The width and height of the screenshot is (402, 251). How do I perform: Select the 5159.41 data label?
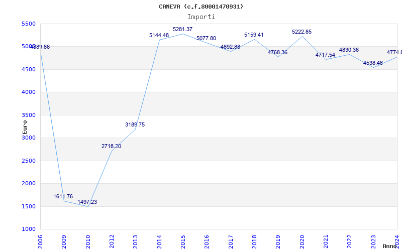[x=254, y=35]
